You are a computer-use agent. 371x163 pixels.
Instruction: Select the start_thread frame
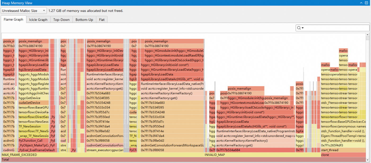(x=343, y=150)
